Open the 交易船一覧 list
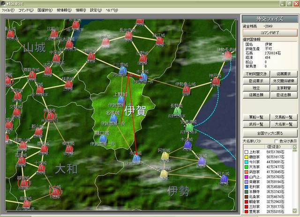 284,117
